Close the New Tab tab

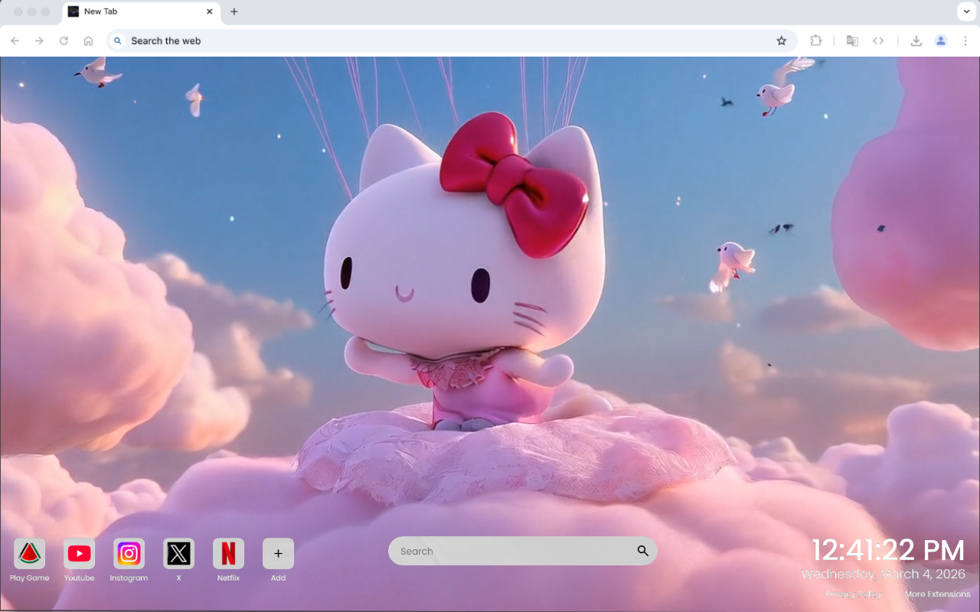point(209,11)
